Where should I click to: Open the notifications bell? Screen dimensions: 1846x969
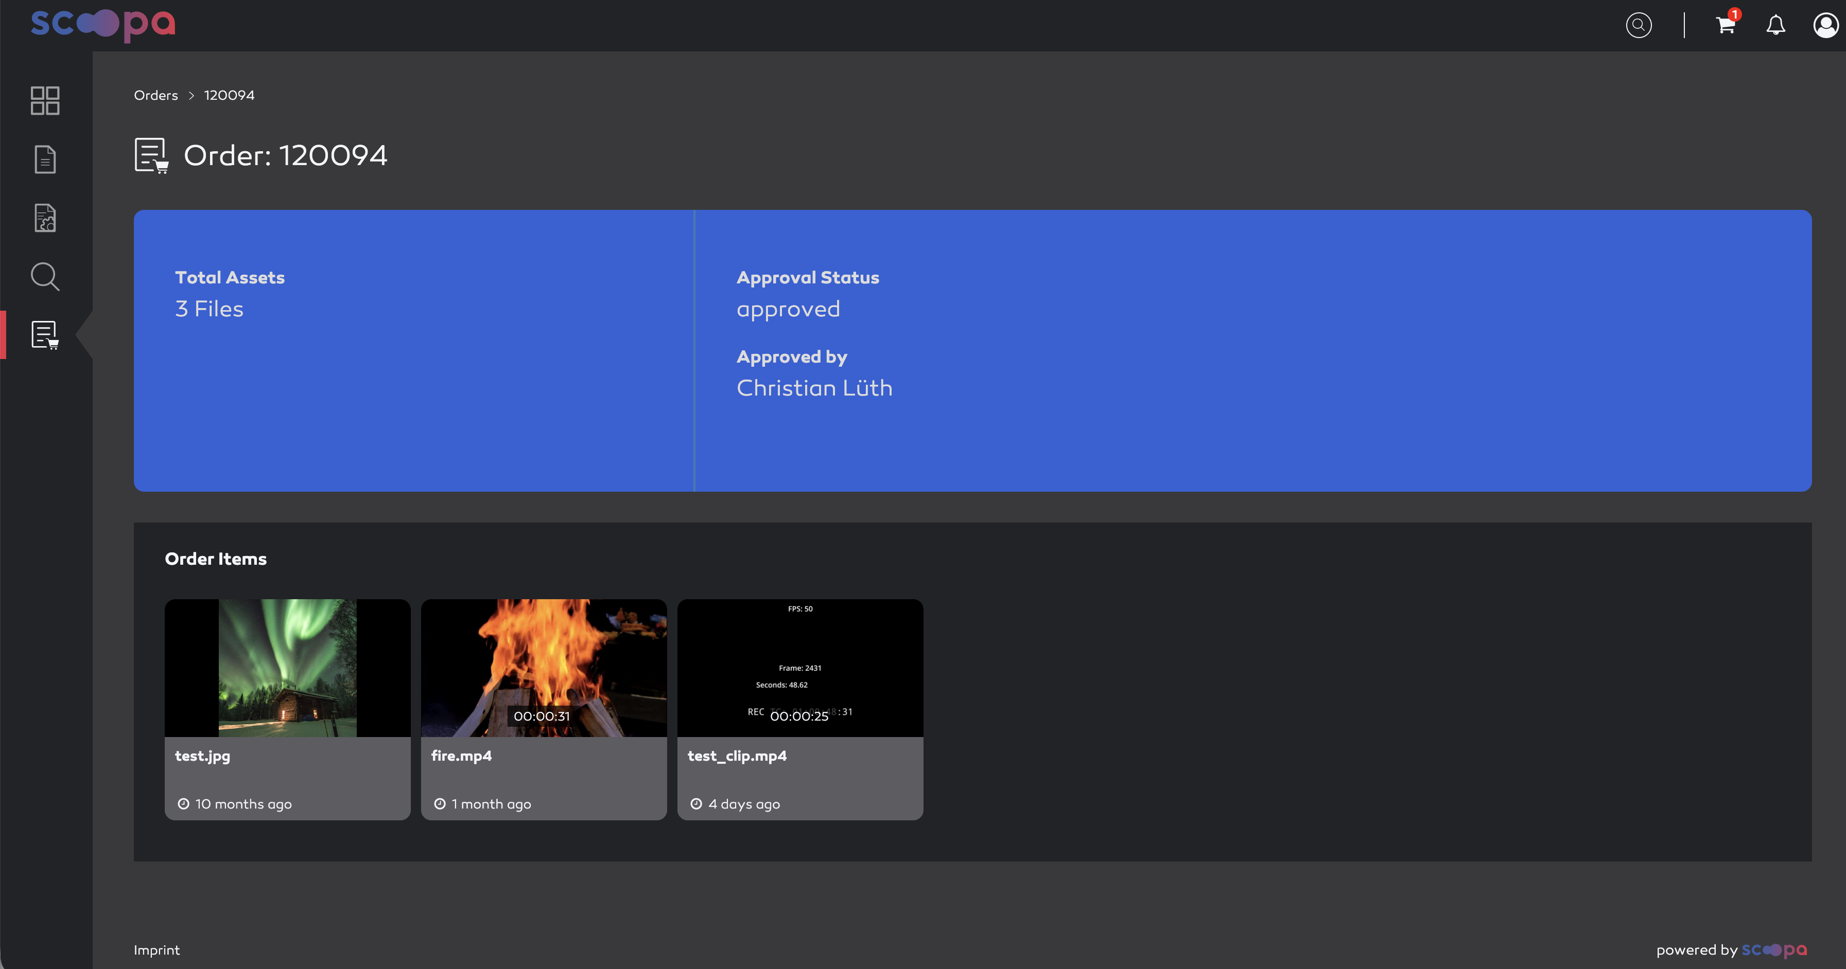pyautogui.click(x=1775, y=25)
